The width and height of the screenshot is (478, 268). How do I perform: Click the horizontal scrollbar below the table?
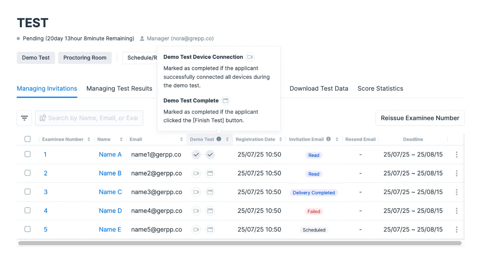click(240, 243)
